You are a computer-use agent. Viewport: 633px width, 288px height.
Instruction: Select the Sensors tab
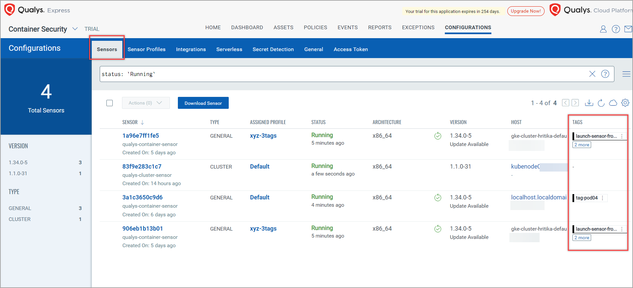(x=107, y=49)
